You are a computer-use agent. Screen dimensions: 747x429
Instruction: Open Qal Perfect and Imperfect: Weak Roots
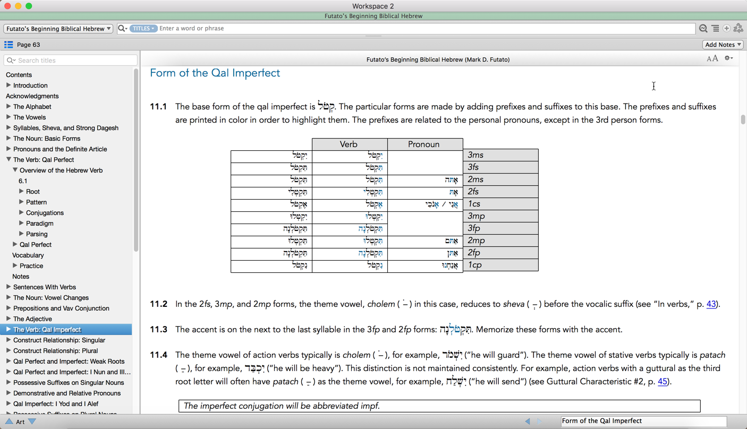tap(69, 362)
